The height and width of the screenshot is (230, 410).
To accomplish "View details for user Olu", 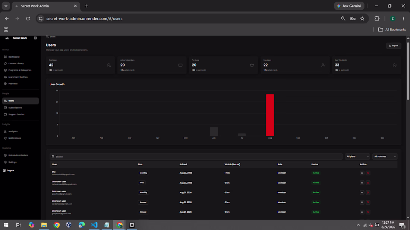I will [x=362, y=173].
